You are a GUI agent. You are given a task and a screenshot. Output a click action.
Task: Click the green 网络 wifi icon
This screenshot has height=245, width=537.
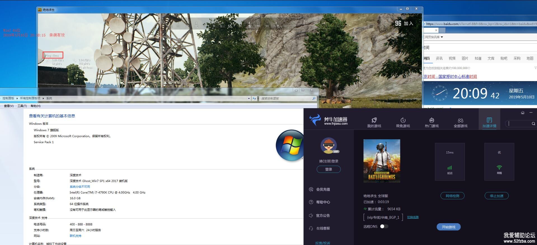coord(499,167)
